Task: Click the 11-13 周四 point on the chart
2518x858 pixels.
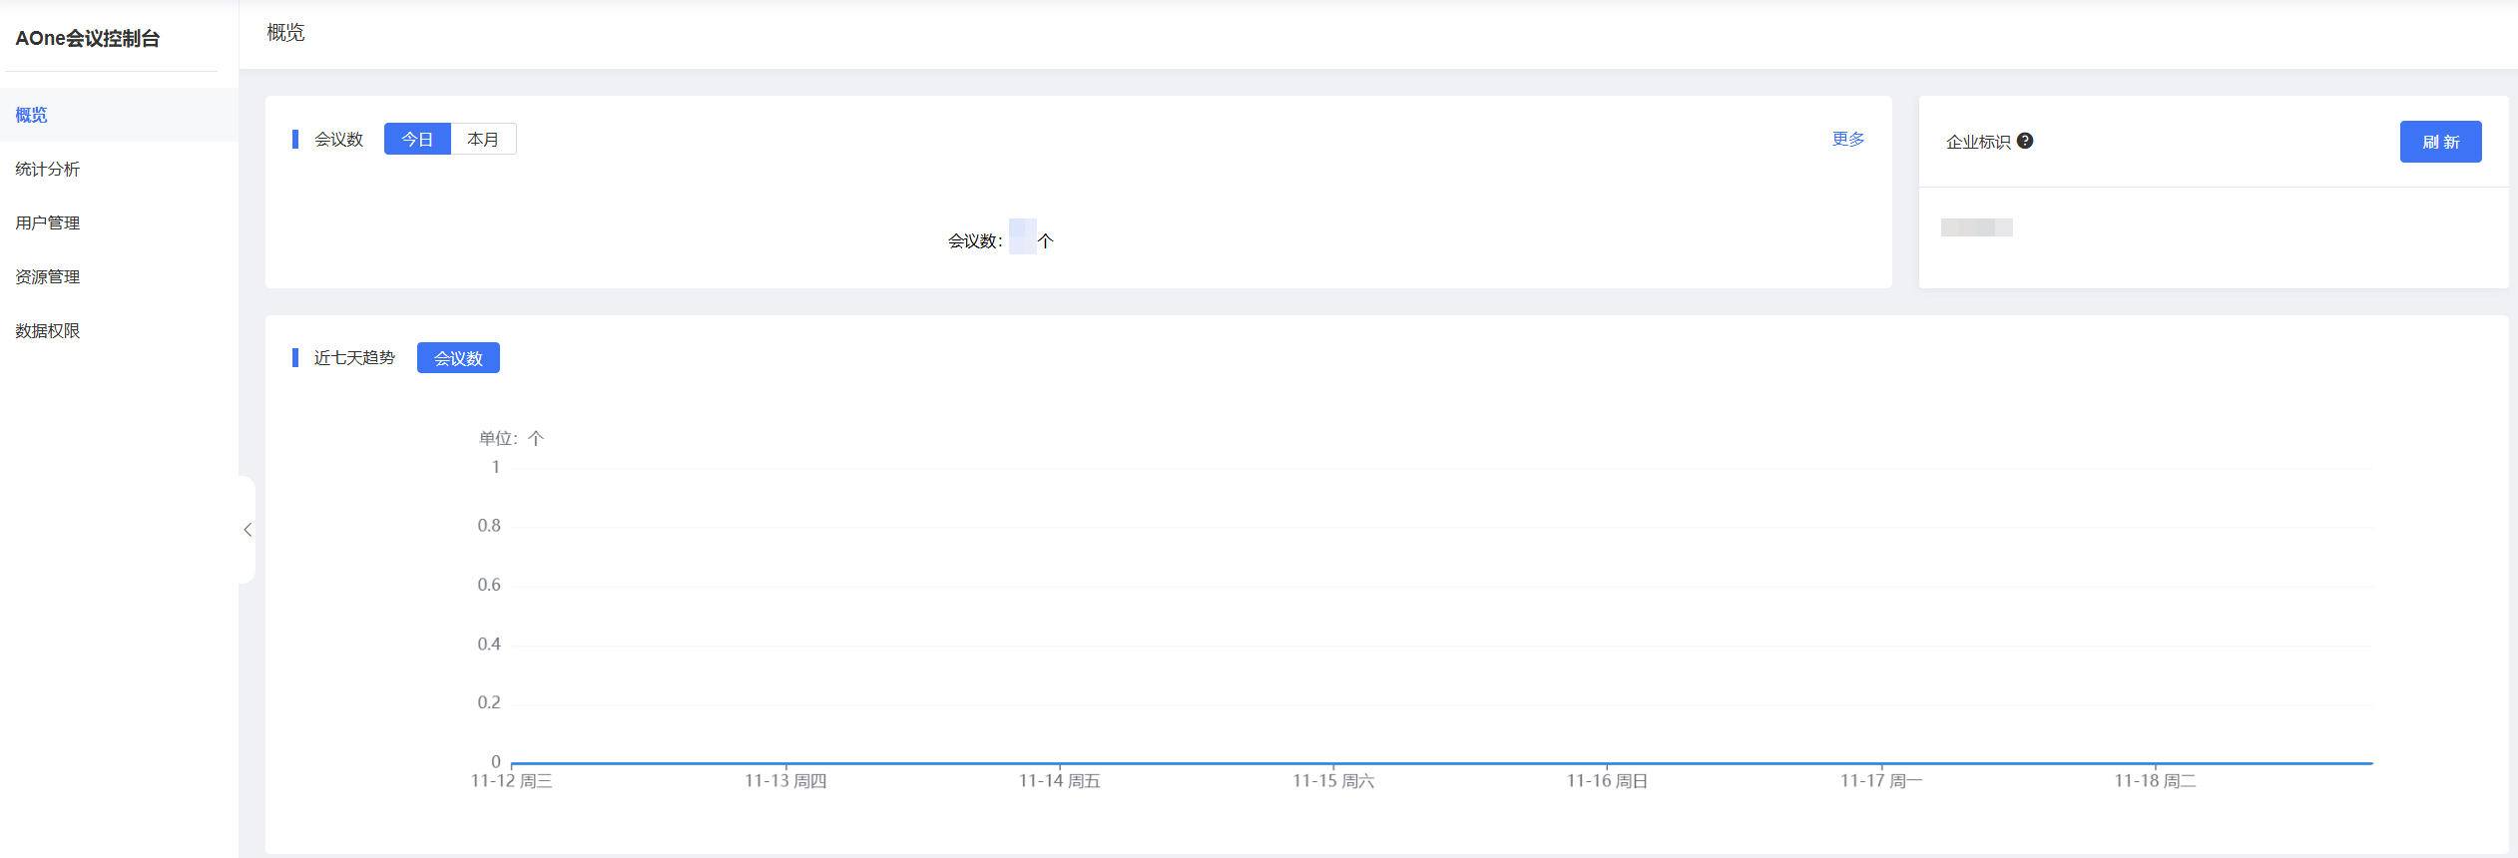Action: (786, 763)
